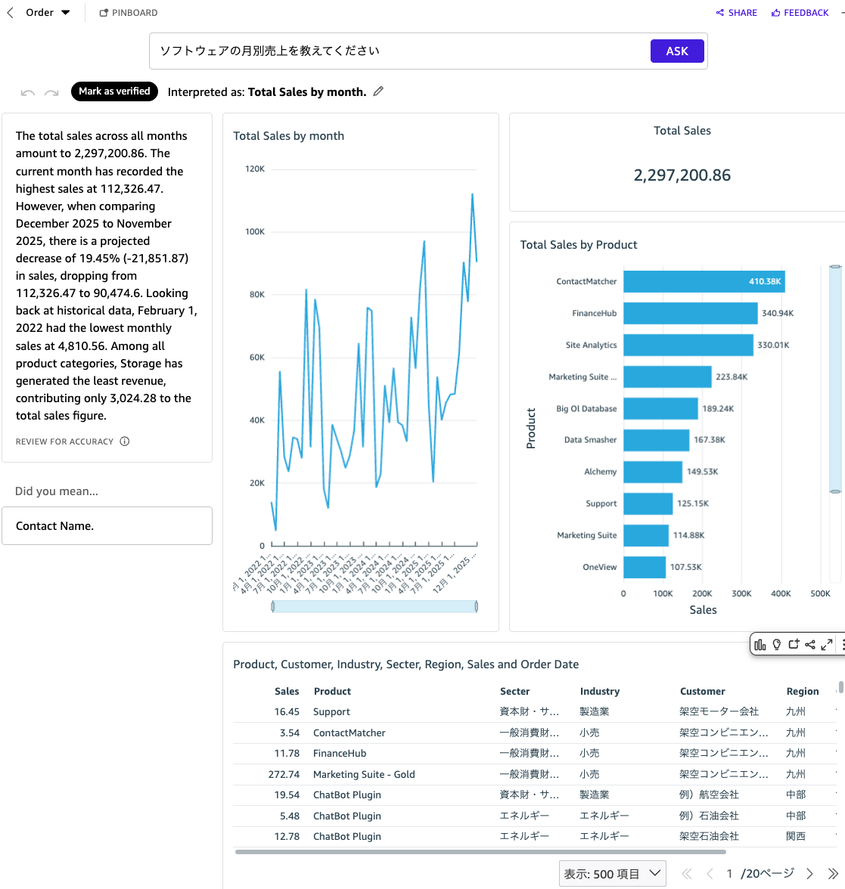Click the FEEDBACK link
Image resolution: width=845 pixels, height=889 pixels.
click(800, 12)
